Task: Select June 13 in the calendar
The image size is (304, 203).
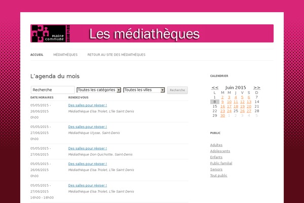Action: pyautogui.click(x=249, y=102)
